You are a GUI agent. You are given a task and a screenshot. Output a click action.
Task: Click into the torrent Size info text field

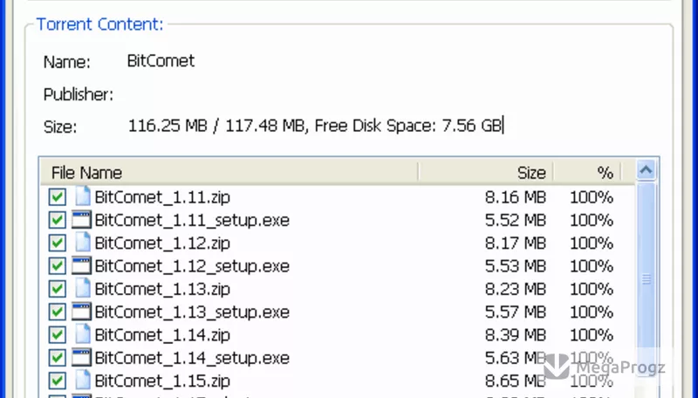coord(316,126)
